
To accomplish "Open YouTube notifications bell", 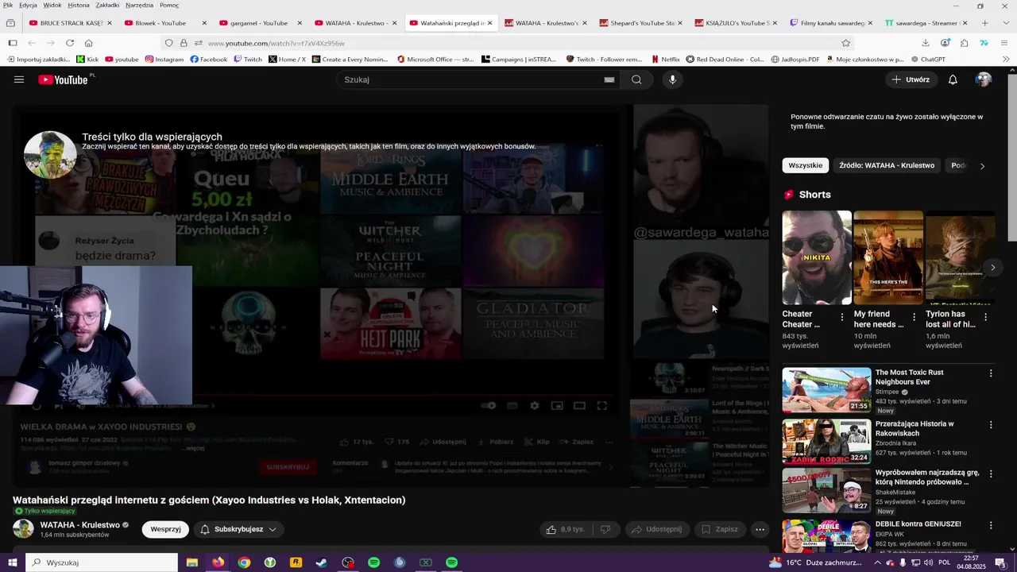I will point(953,79).
